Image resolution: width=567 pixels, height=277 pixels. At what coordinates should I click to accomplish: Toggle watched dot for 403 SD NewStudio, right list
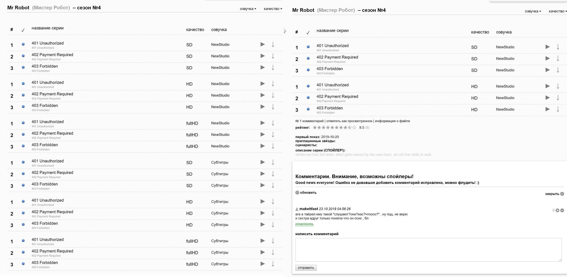pyautogui.click(x=308, y=70)
